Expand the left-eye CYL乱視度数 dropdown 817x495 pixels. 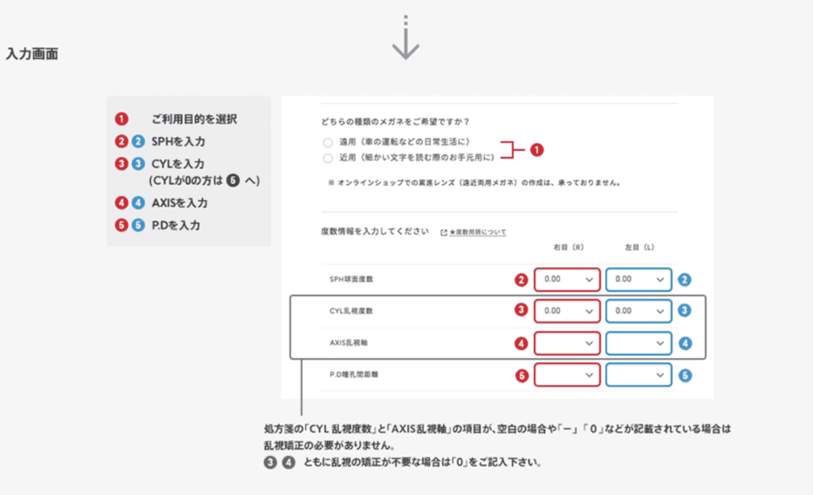coord(638,311)
